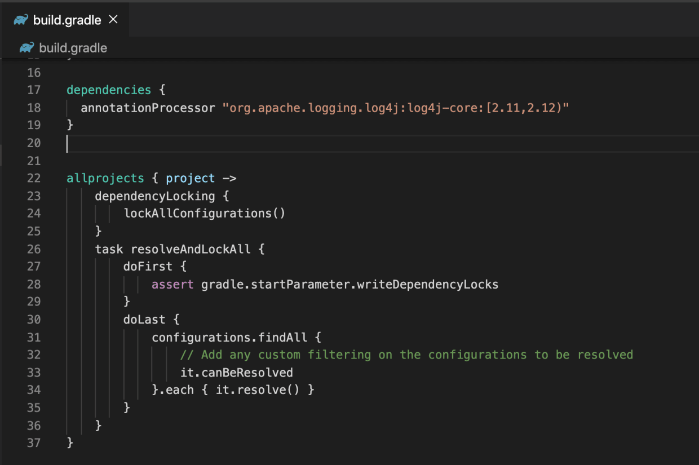Click the build.gradle breadcrumb item

(73, 48)
